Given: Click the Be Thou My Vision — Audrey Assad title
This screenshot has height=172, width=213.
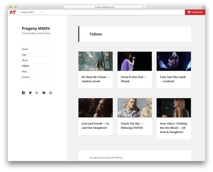Looking at the screenshot, I should (x=95, y=79).
